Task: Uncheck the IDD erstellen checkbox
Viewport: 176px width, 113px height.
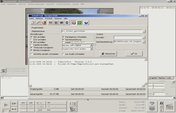Action: point(32,37)
